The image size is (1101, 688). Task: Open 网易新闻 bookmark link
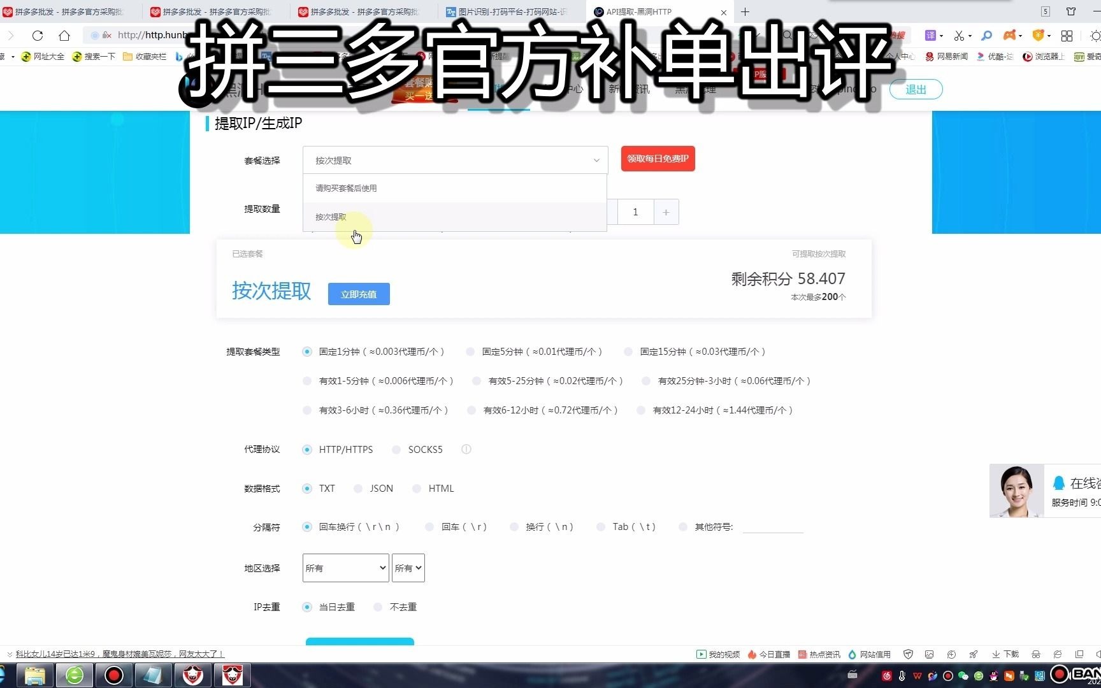click(947, 57)
